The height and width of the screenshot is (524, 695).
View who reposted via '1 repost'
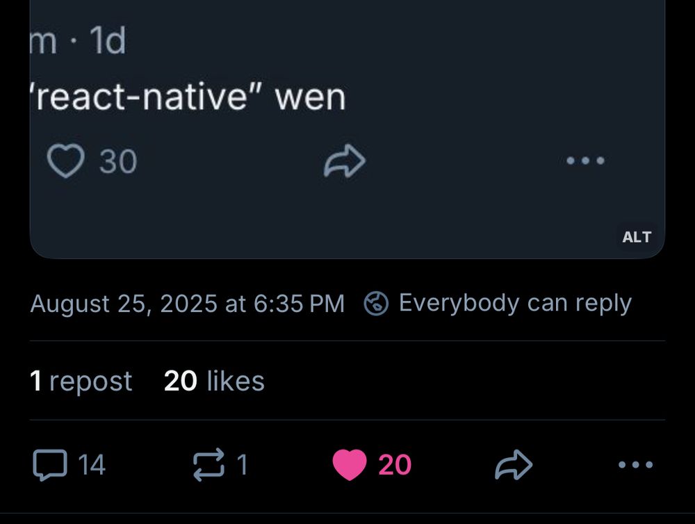click(x=81, y=380)
